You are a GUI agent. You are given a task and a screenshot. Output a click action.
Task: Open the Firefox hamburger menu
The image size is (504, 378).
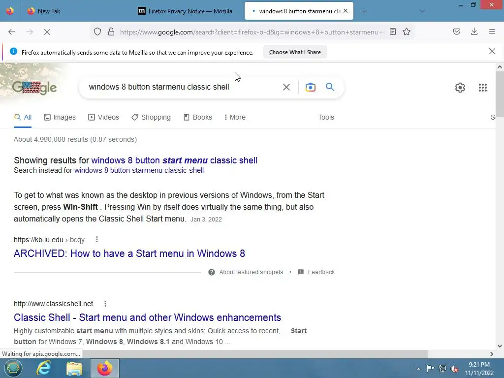[x=492, y=31]
